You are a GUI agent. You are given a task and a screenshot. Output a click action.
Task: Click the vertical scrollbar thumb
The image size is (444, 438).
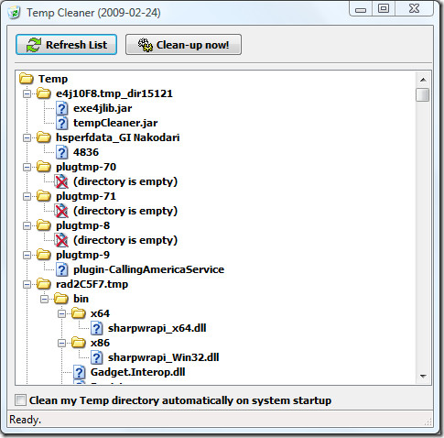423,94
